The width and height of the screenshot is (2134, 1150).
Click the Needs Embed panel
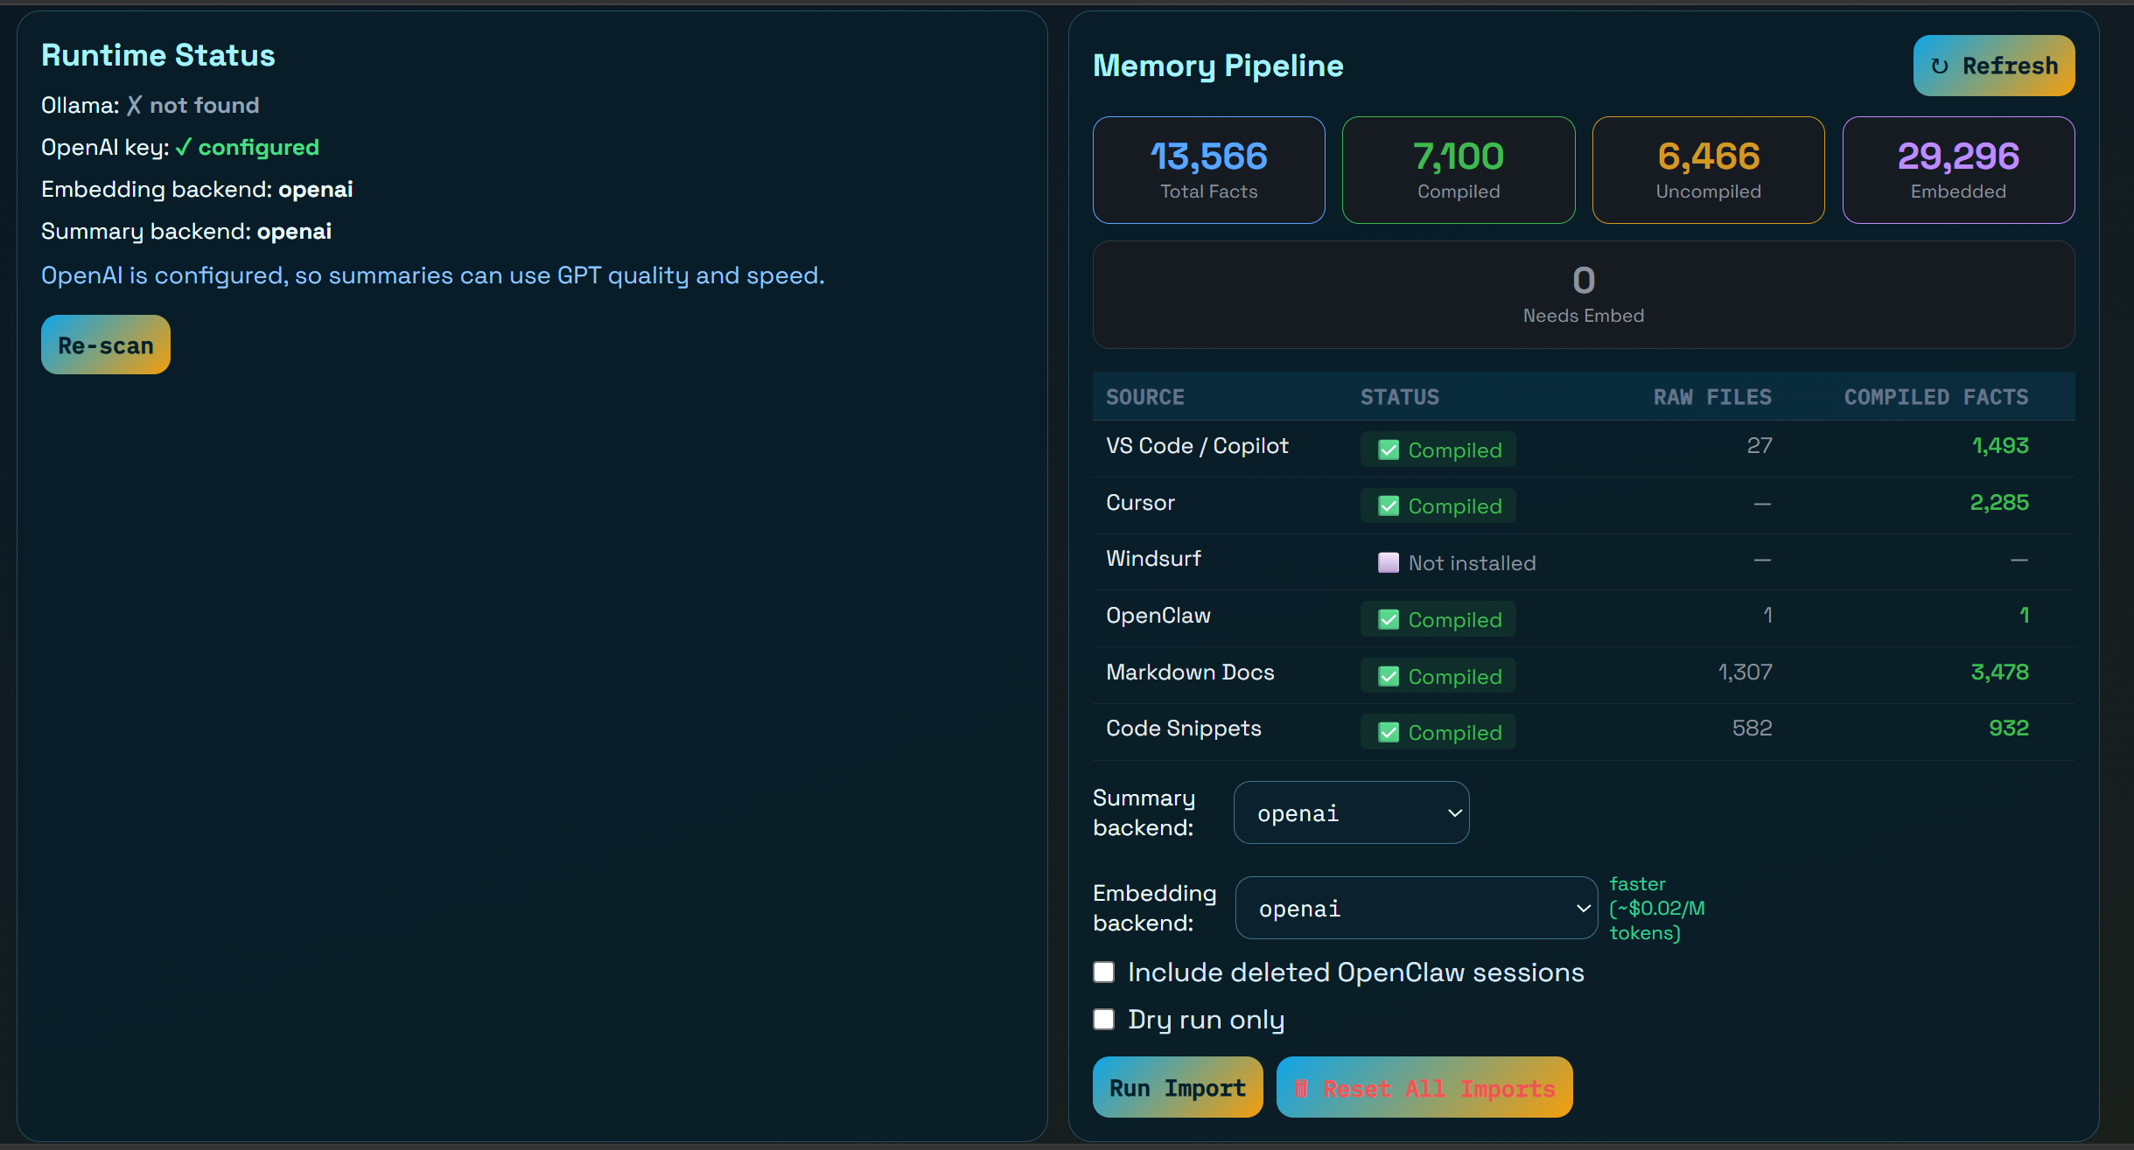pyautogui.click(x=1583, y=295)
